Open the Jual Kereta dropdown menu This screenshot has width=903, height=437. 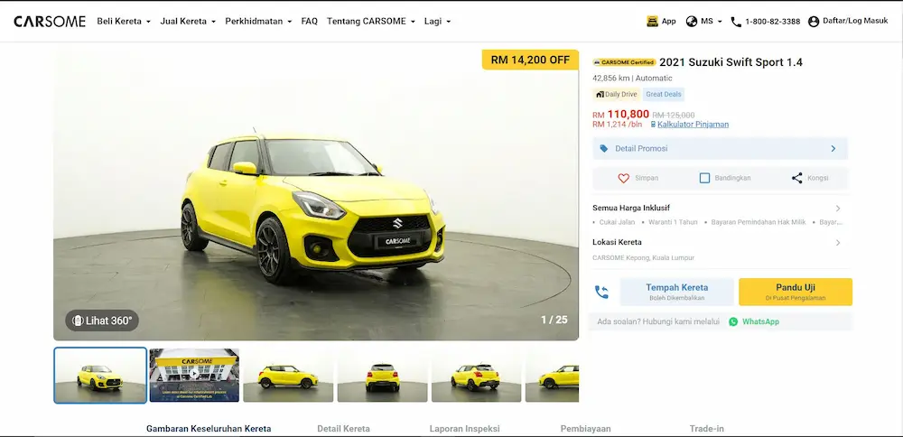[x=188, y=22]
